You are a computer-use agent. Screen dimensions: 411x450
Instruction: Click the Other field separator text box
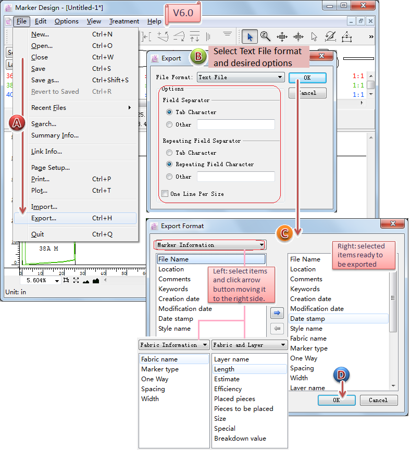235,124
